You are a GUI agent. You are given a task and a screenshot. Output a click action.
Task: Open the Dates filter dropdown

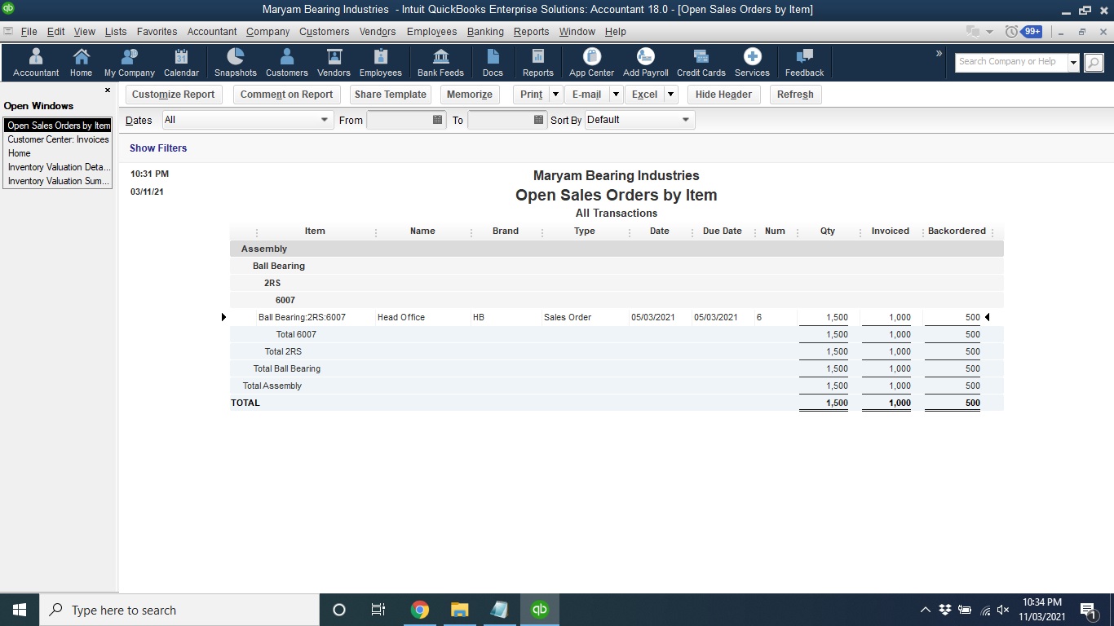[323, 120]
